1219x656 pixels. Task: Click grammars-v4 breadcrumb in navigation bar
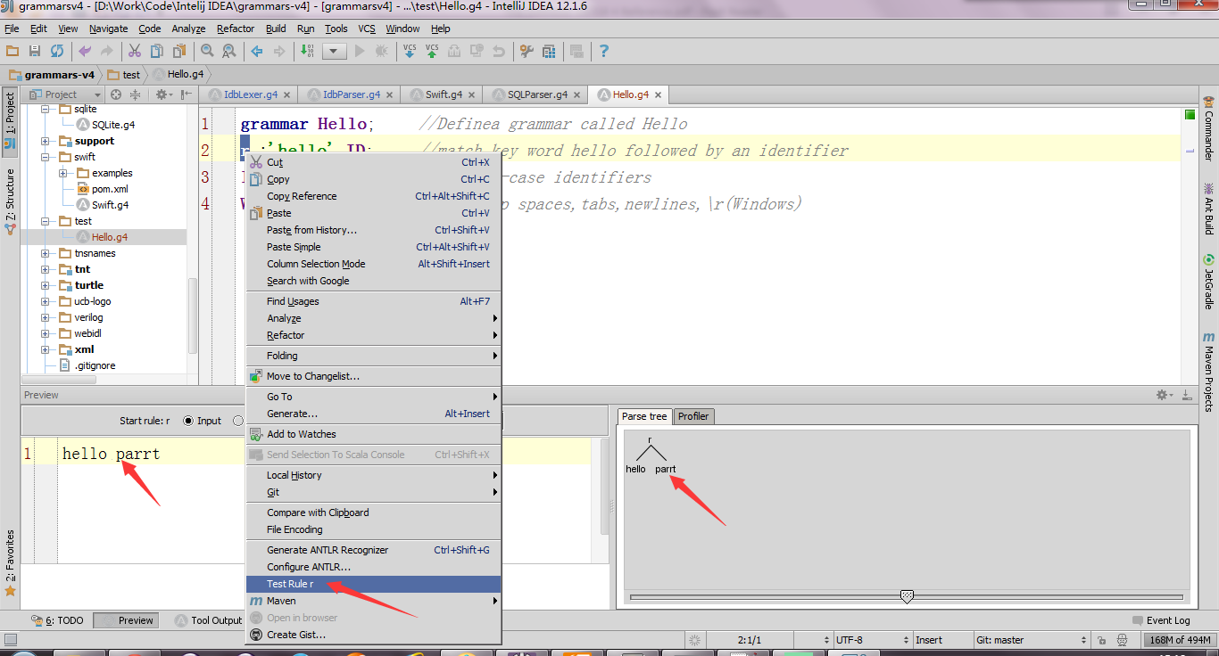pos(51,75)
